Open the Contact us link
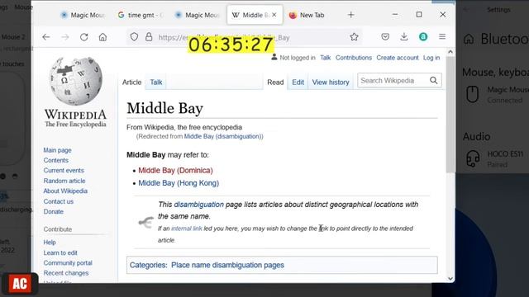The height and width of the screenshot is (297, 529). [x=59, y=201]
